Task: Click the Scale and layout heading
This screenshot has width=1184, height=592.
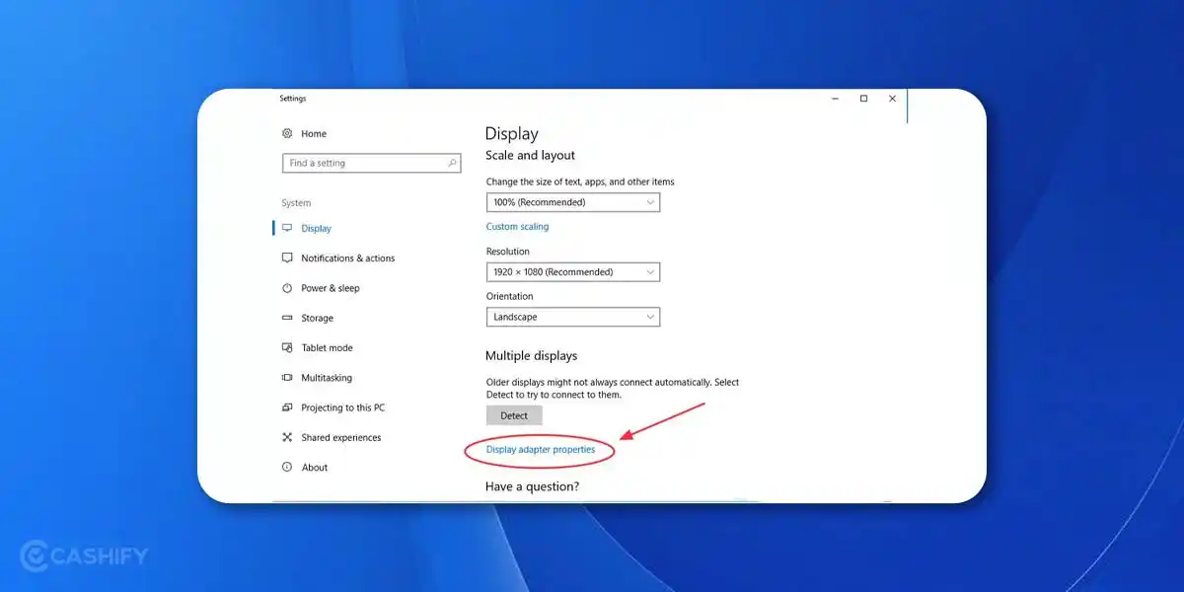Action: click(530, 155)
